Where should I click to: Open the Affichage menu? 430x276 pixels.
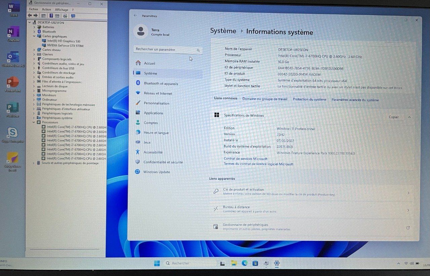tap(61, 10)
